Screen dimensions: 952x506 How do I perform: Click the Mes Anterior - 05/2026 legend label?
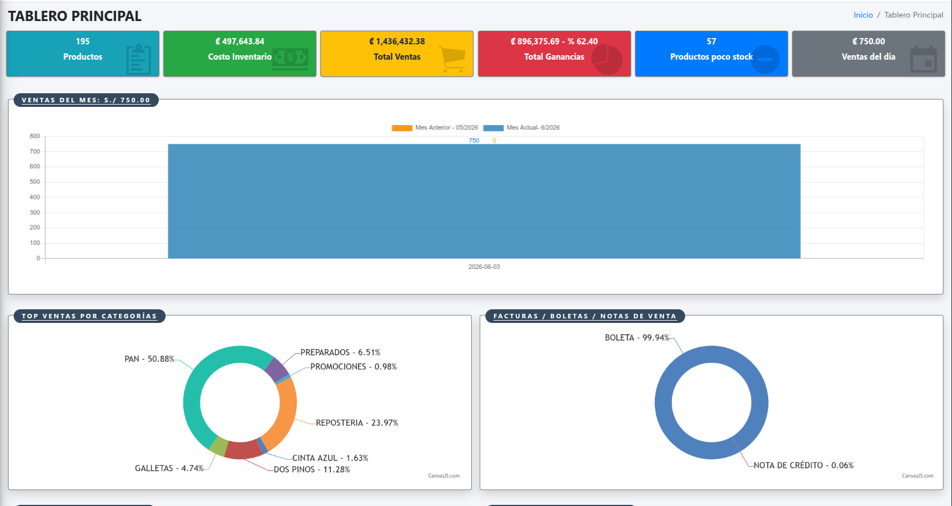point(447,128)
